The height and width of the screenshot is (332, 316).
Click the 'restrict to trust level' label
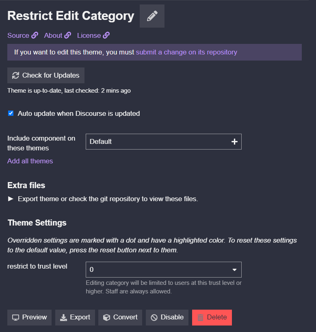point(37,266)
